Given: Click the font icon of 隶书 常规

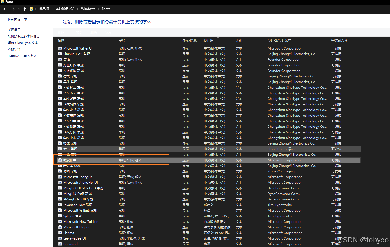Looking at the screenshot, I should pyautogui.click(x=60, y=149).
